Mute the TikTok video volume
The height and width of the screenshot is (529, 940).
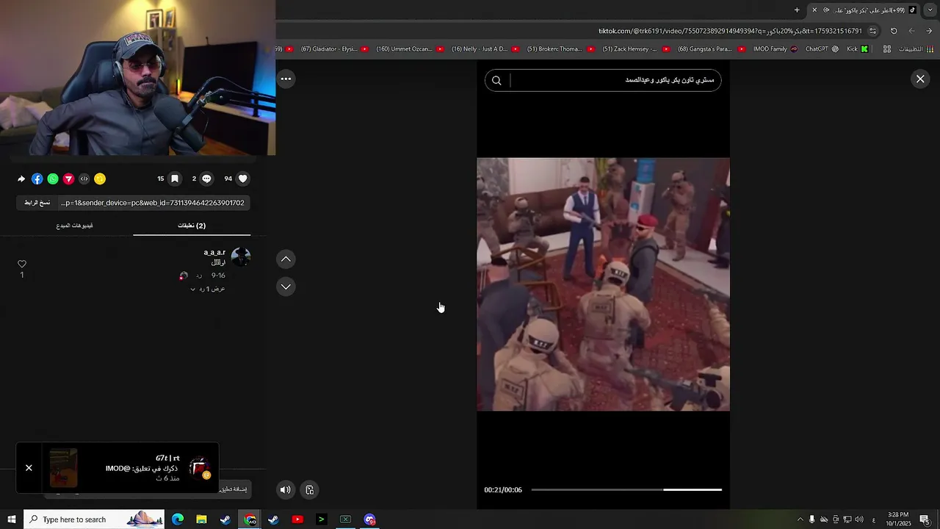pos(286,489)
